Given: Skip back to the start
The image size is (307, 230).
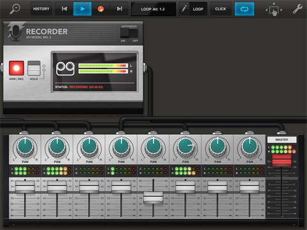Looking at the screenshot, I should tap(64, 9).
